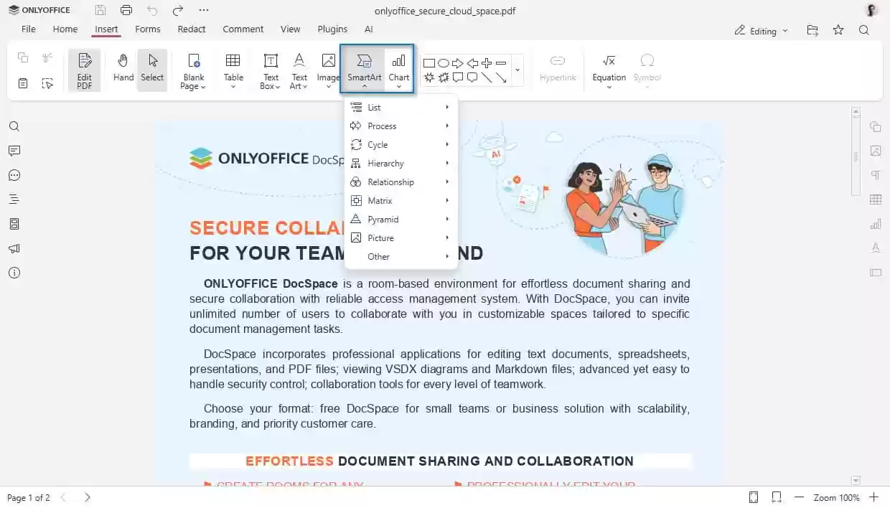Go to the next page using the status bar arrow
Screen dimensions: 890x508
[87, 497]
